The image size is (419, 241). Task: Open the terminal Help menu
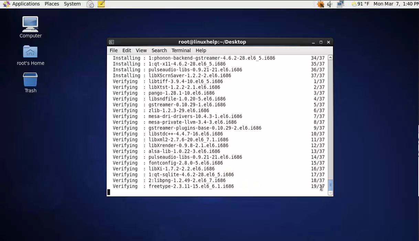coord(201,50)
